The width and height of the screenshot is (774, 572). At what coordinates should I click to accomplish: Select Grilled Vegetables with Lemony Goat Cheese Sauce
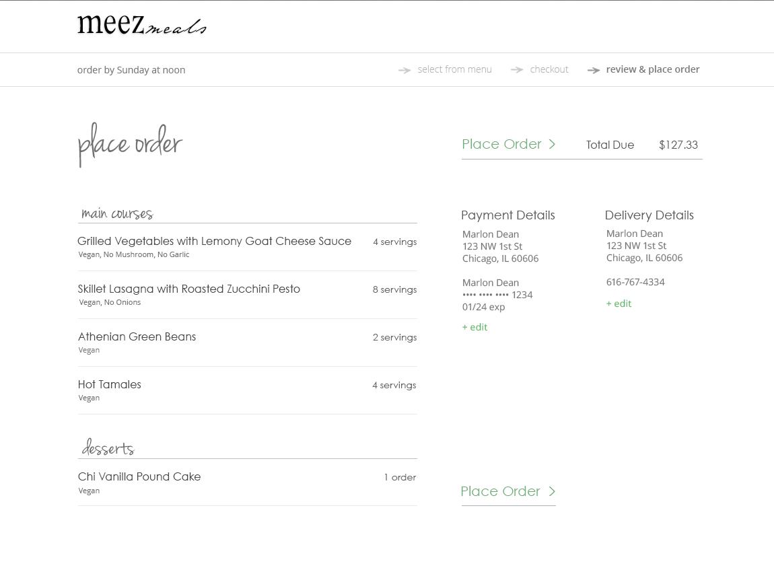pos(214,241)
